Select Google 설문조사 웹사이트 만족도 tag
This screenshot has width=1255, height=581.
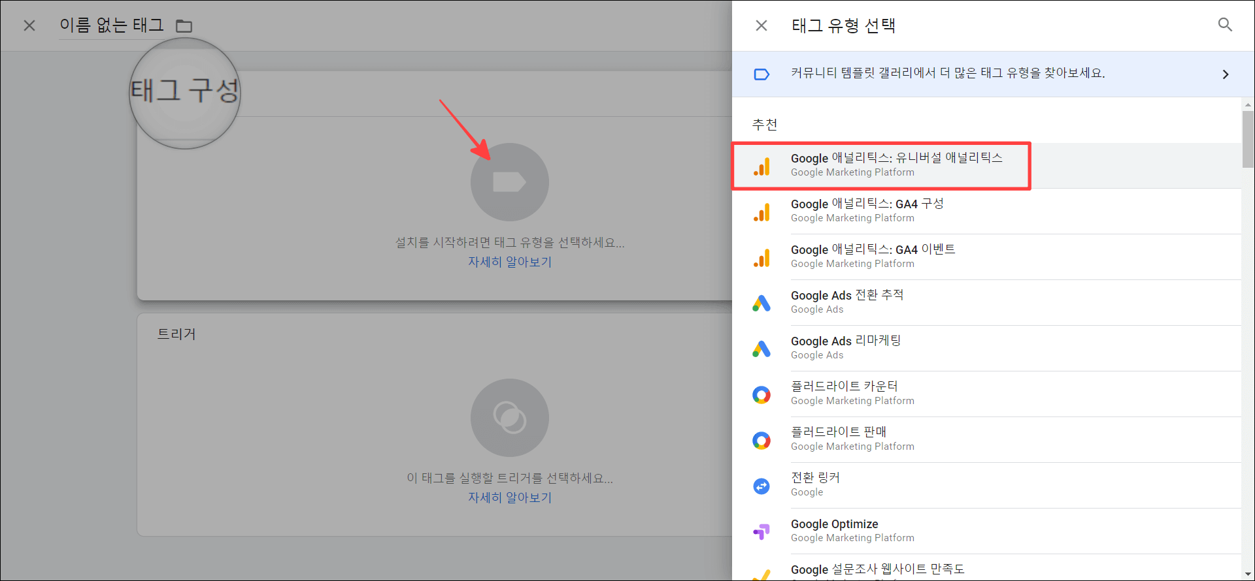pyautogui.click(x=986, y=567)
